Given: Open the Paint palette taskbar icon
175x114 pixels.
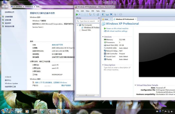Looking at the screenshot, I should 51,112.
